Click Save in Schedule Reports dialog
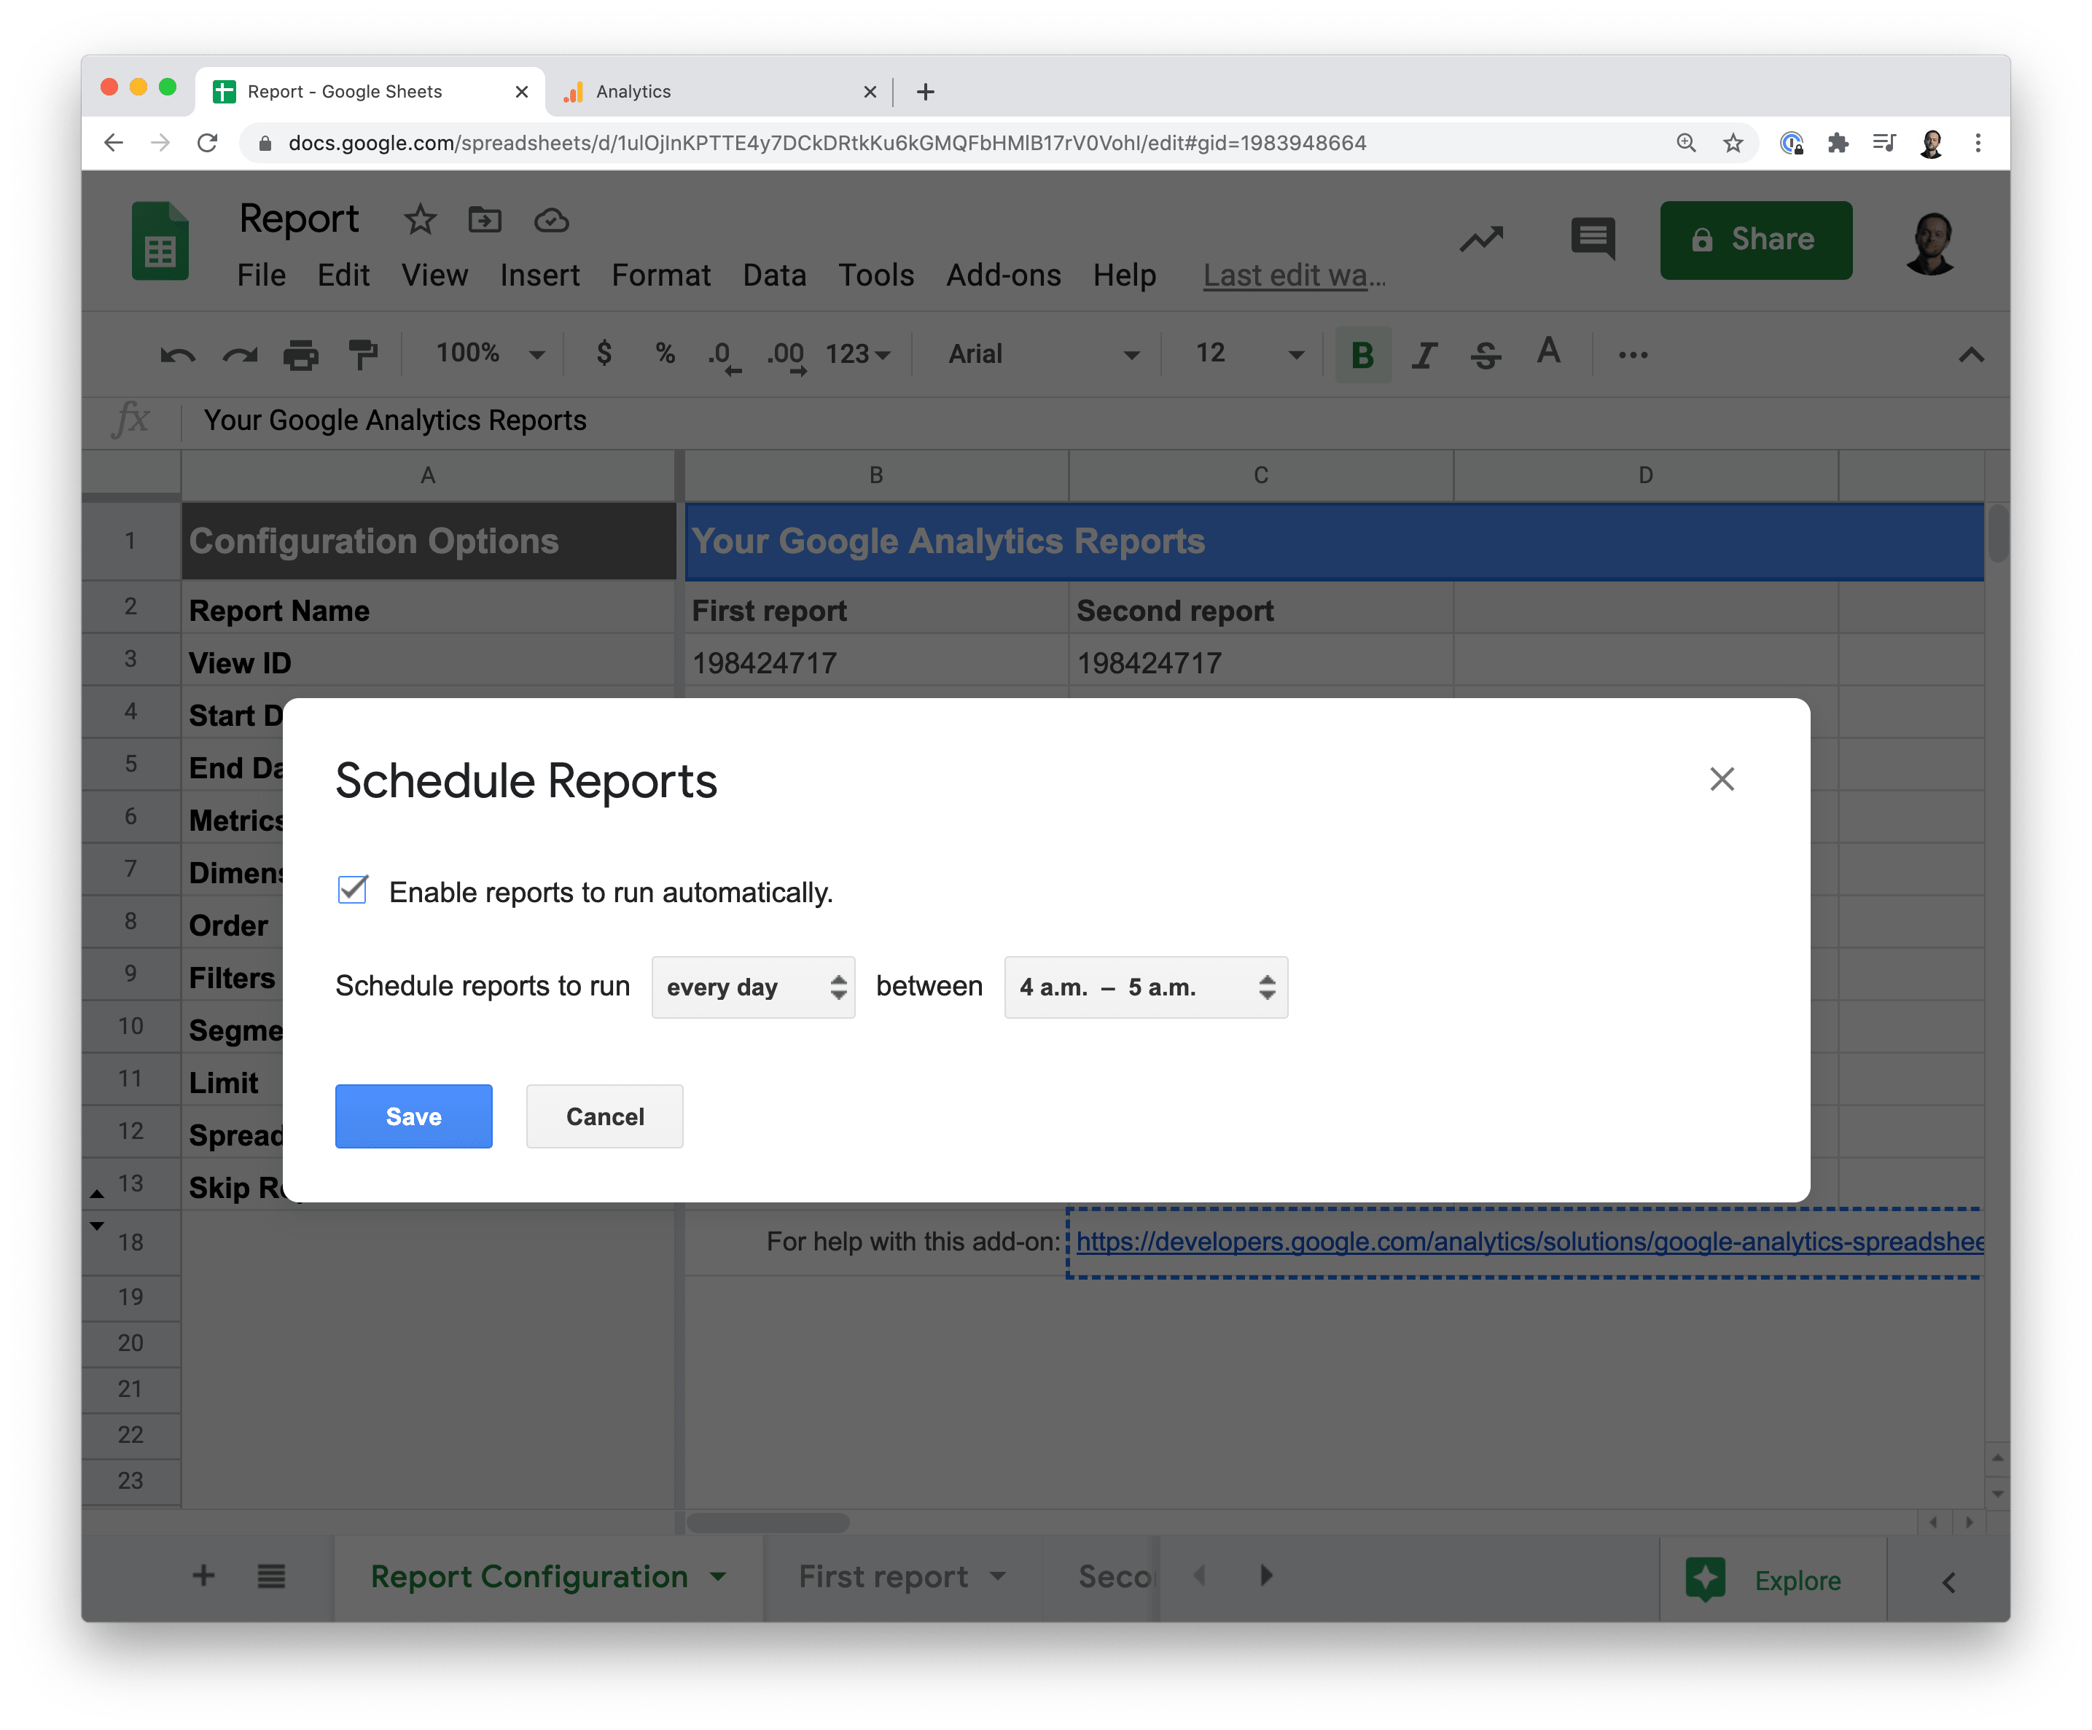 (413, 1116)
